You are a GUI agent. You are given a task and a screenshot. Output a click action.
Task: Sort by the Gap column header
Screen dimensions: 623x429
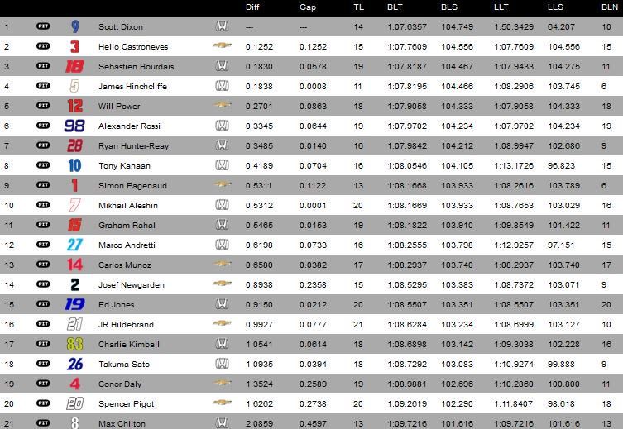coord(308,7)
